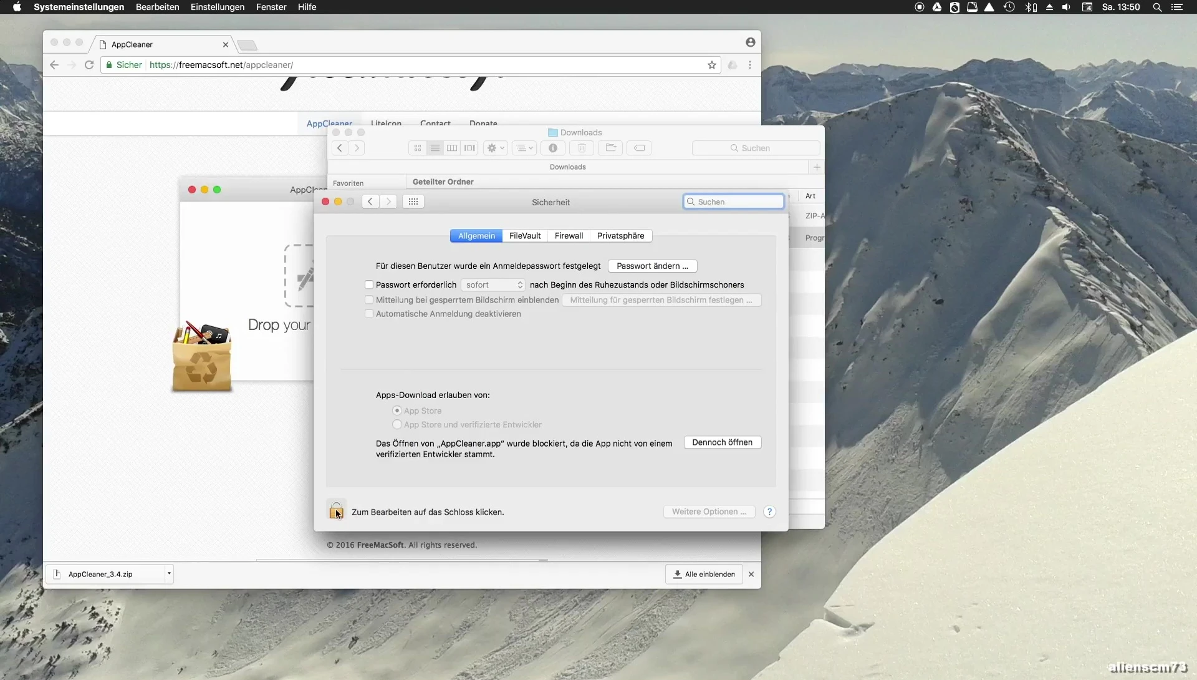Finder: navigate back with left chevron
This screenshot has height=680, width=1197.
click(339, 148)
